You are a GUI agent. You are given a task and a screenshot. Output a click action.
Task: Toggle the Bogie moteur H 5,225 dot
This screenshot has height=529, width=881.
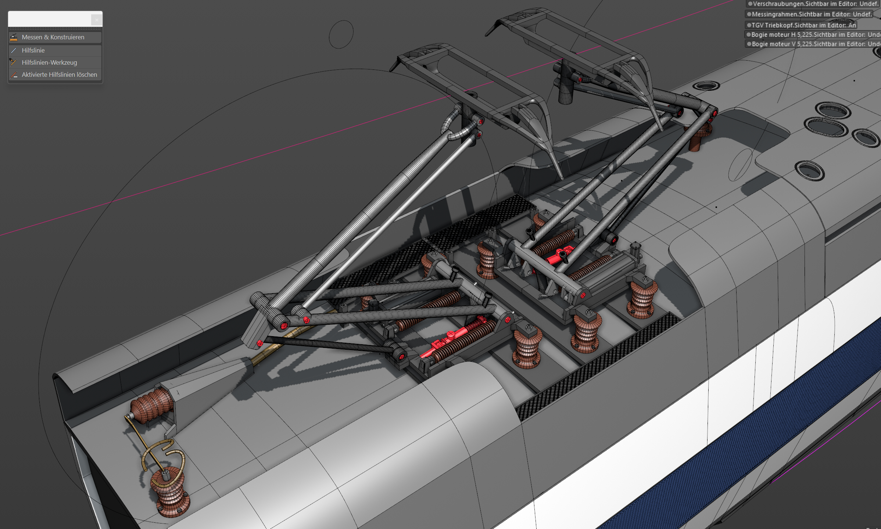tap(748, 35)
